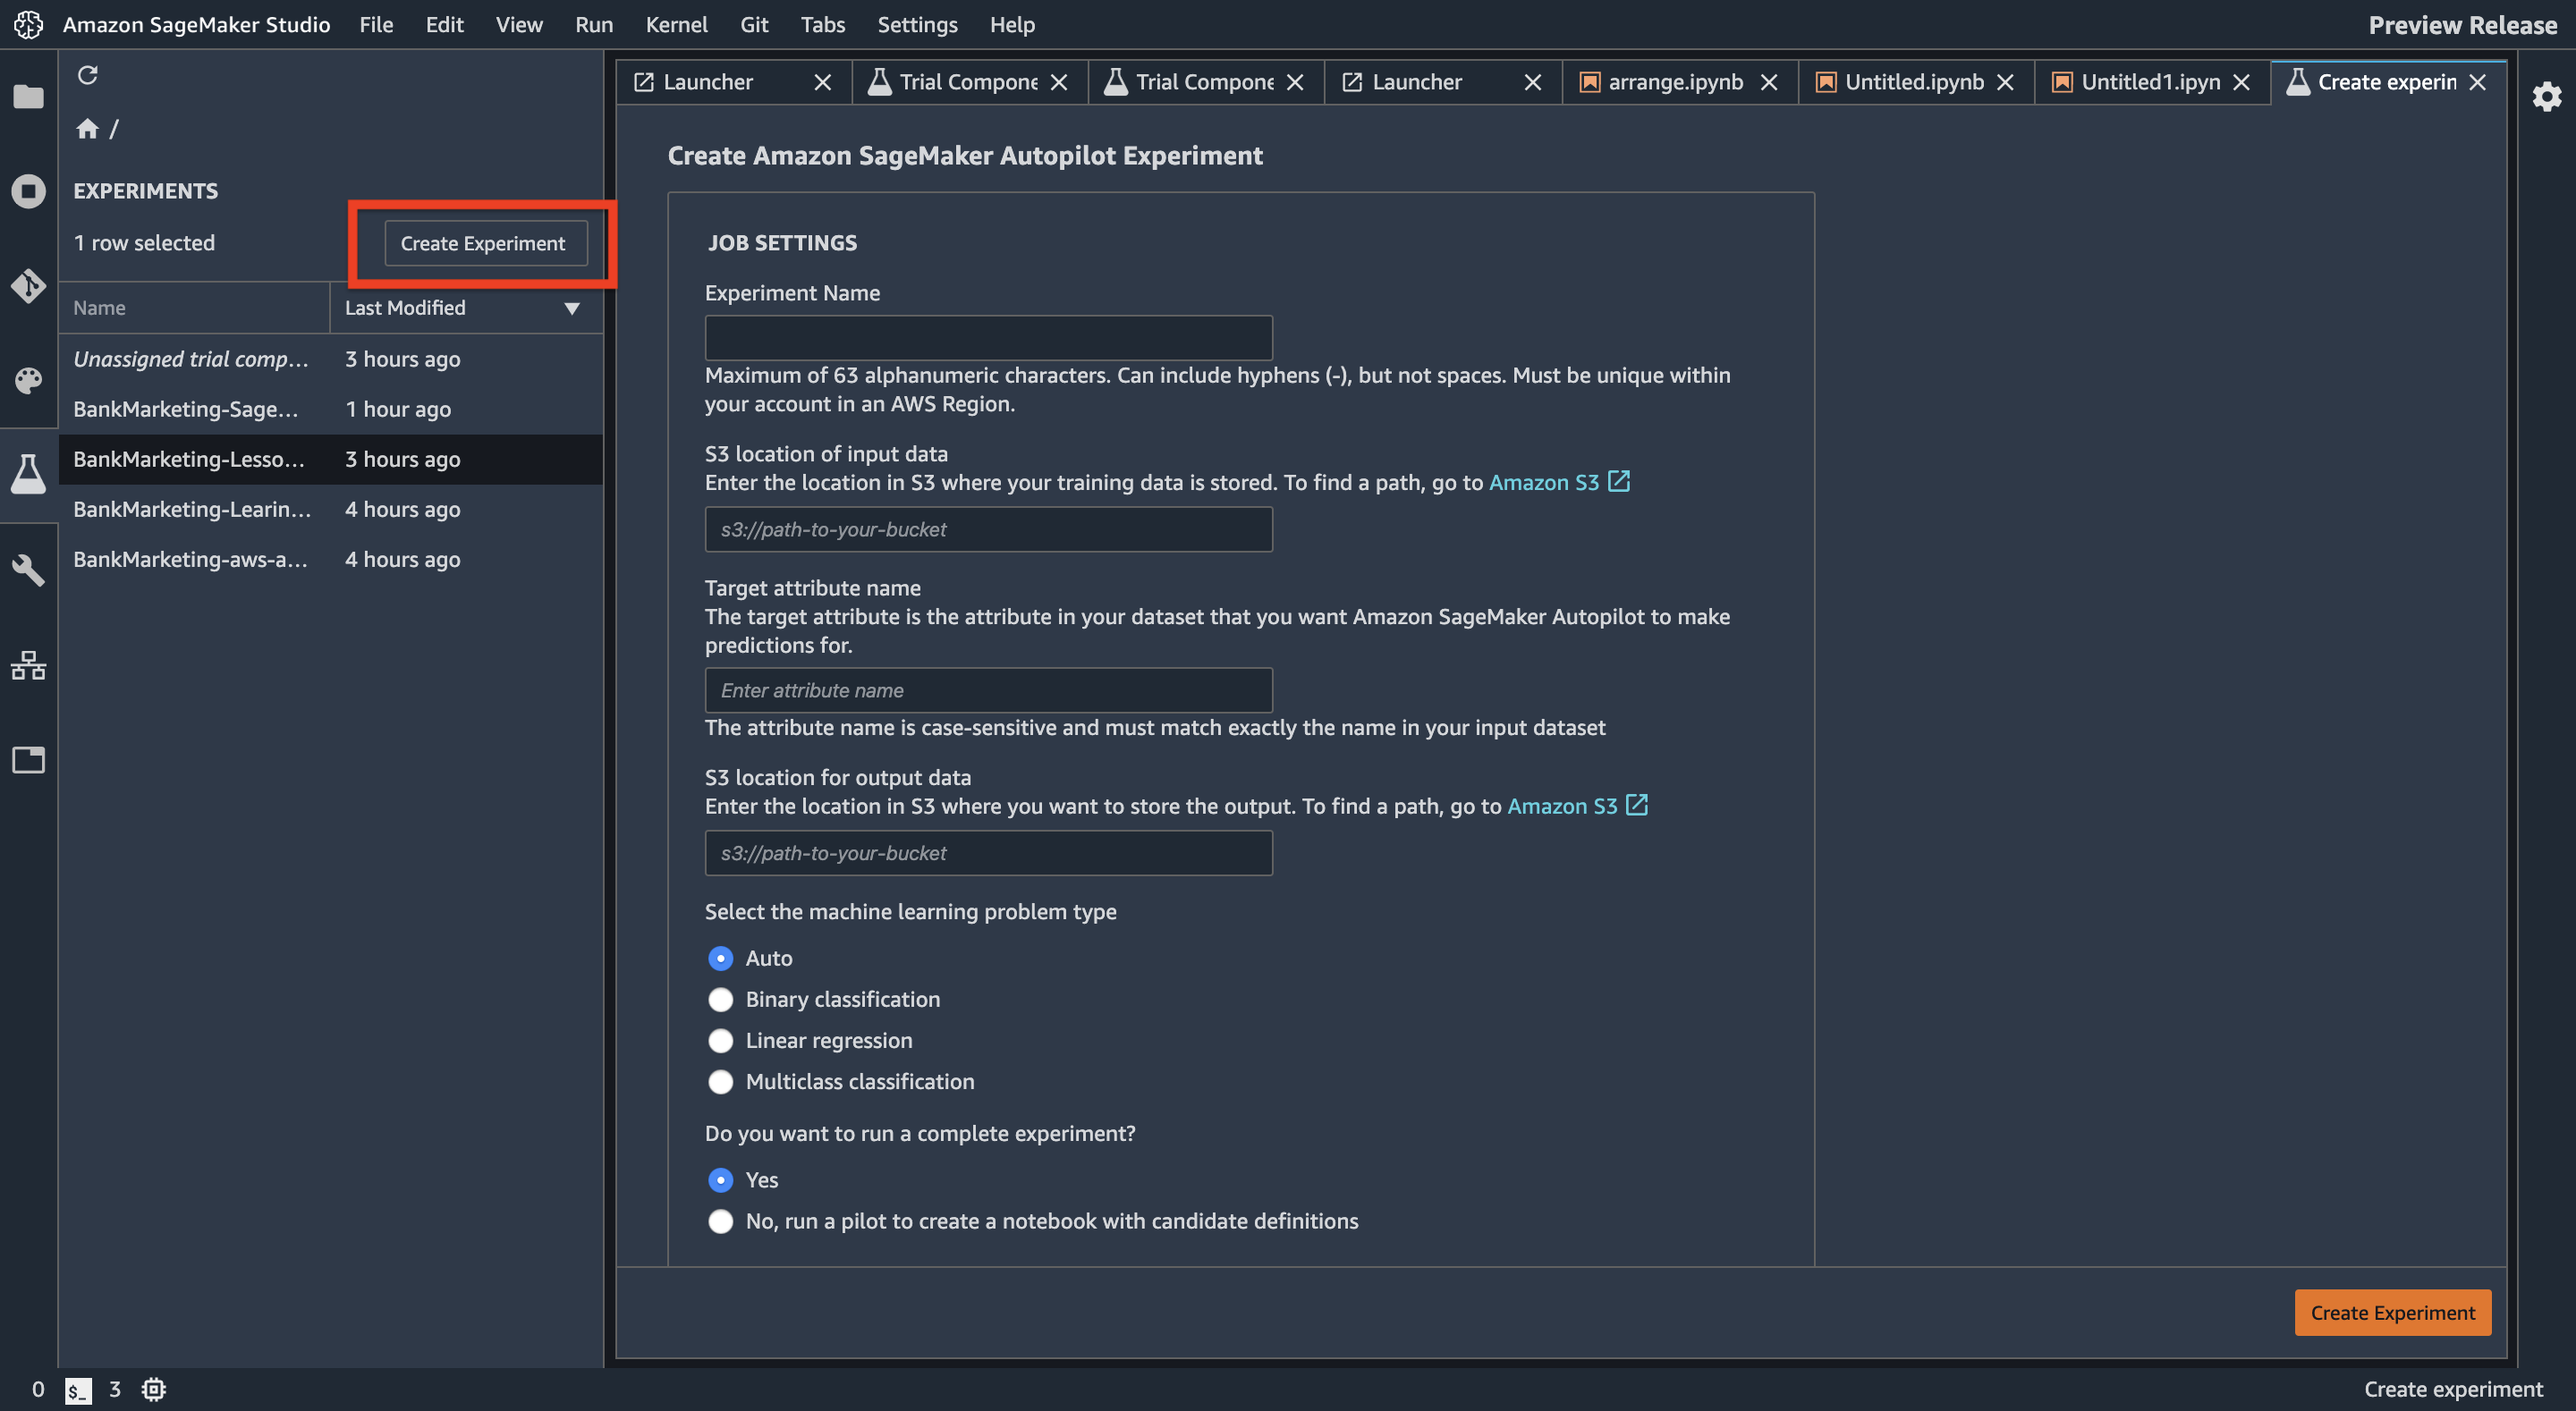Open the Git sidebar icon
The width and height of the screenshot is (2576, 1411).
pyautogui.click(x=28, y=285)
